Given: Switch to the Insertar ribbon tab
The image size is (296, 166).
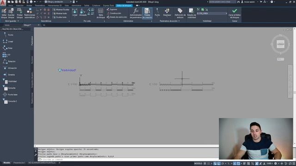Looking at the screenshot, I should (19, 6).
